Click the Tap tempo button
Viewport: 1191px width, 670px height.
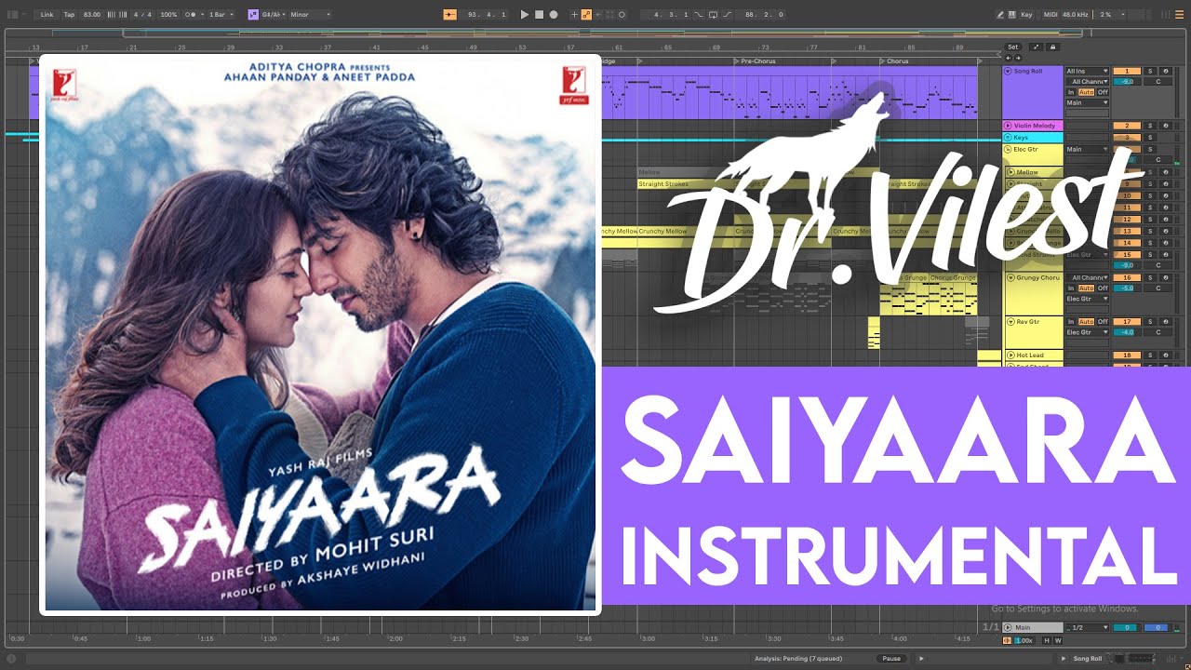point(69,15)
